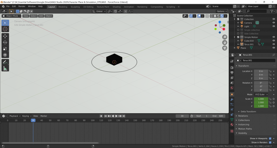Select the Move tool
The image size is (277, 148).
5,36
